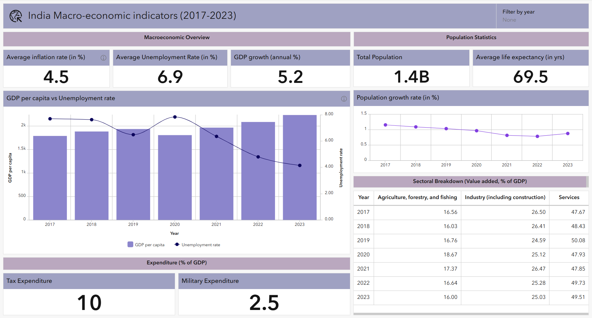Select the 2021 point on population growth line
The width and height of the screenshot is (592, 318).
click(507, 135)
